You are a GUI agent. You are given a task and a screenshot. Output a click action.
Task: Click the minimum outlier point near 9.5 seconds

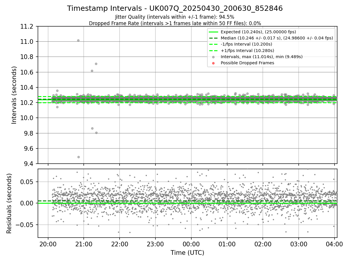click(x=78, y=157)
